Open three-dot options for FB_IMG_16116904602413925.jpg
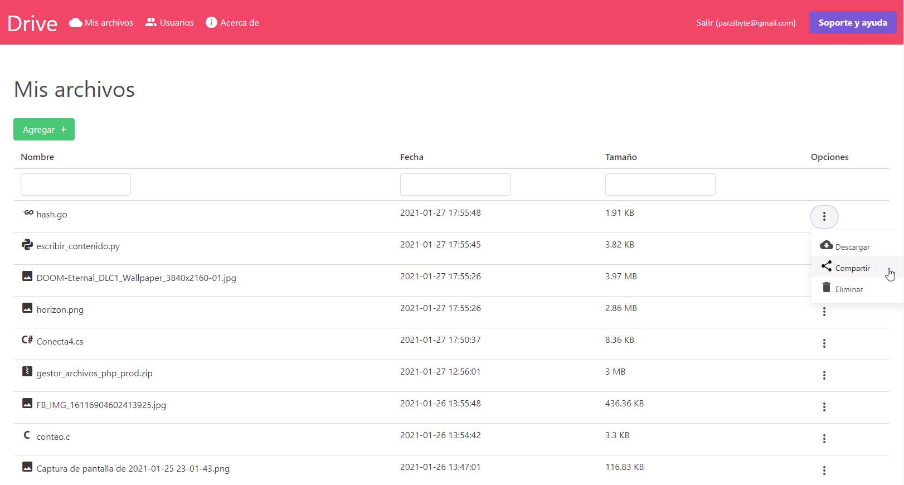This screenshot has width=904, height=485. point(824,407)
